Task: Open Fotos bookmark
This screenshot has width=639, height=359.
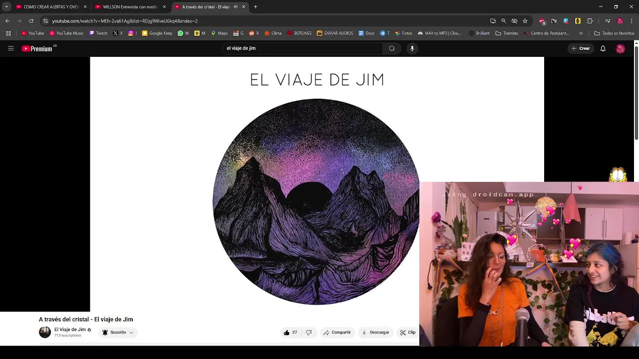Action: (403, 33)
